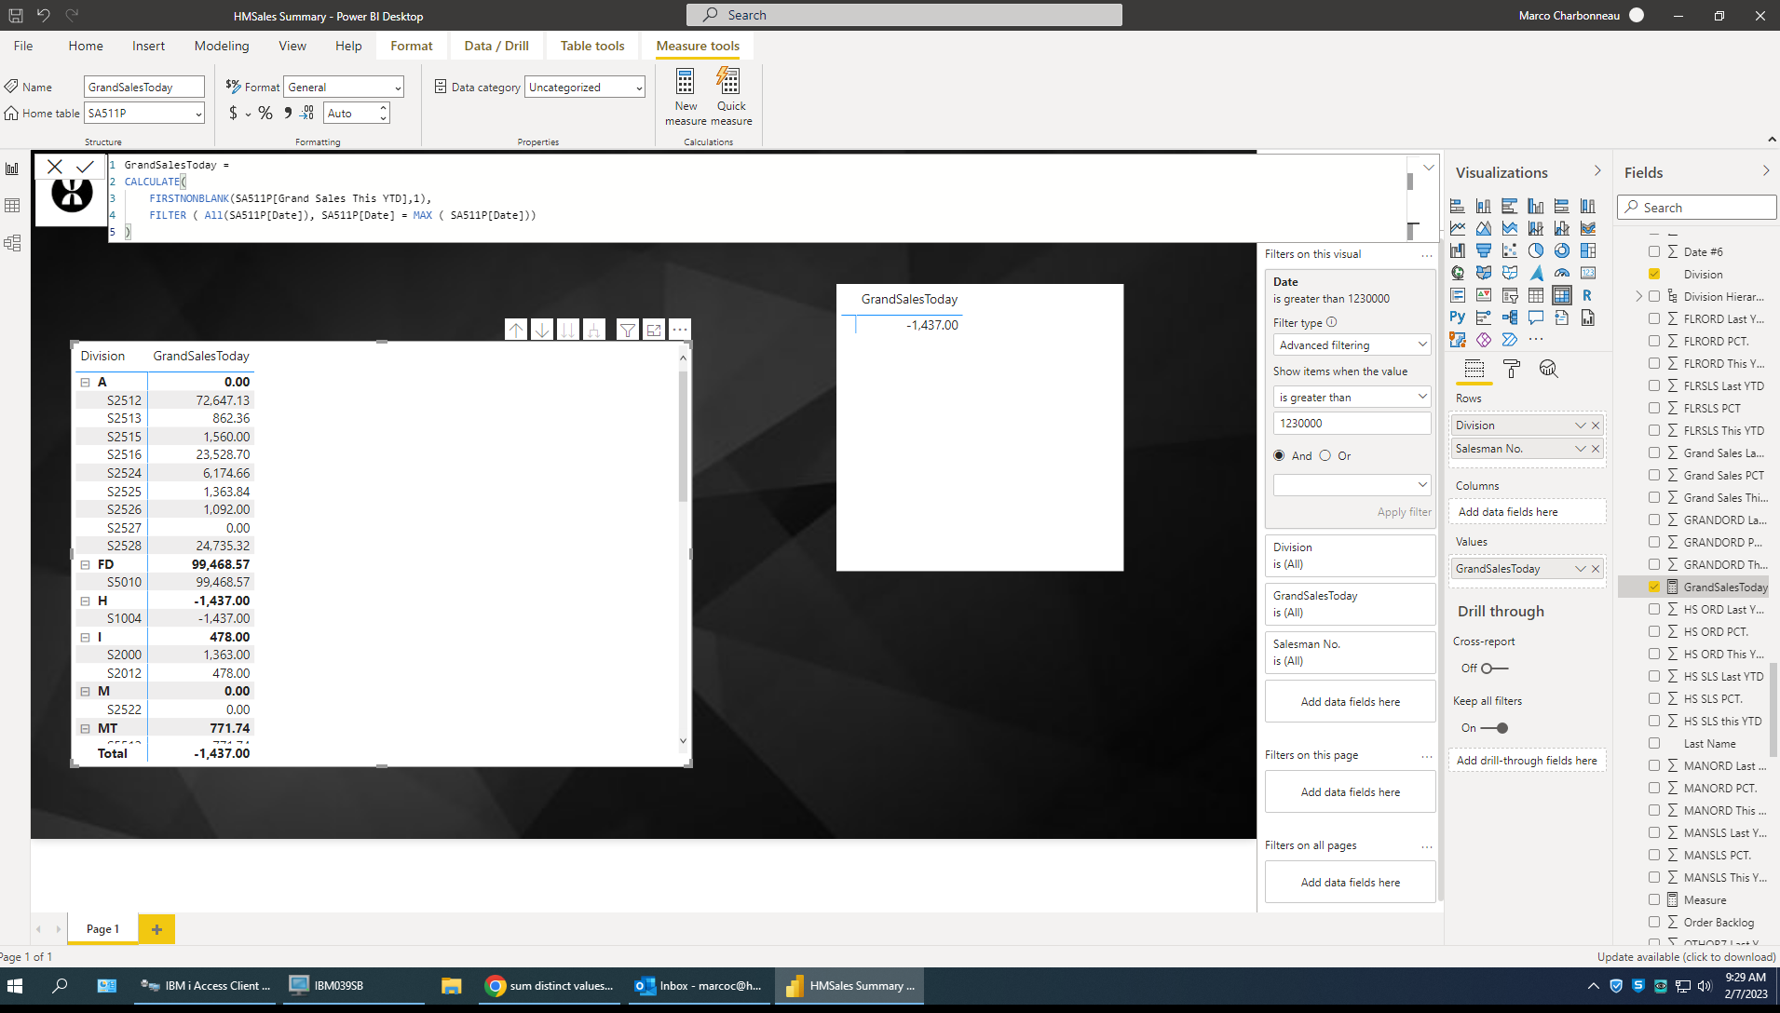This screenshot has height=1013, width=1780.
Task: Open the Modeling ribbon tab
Action: click(222, 46)
